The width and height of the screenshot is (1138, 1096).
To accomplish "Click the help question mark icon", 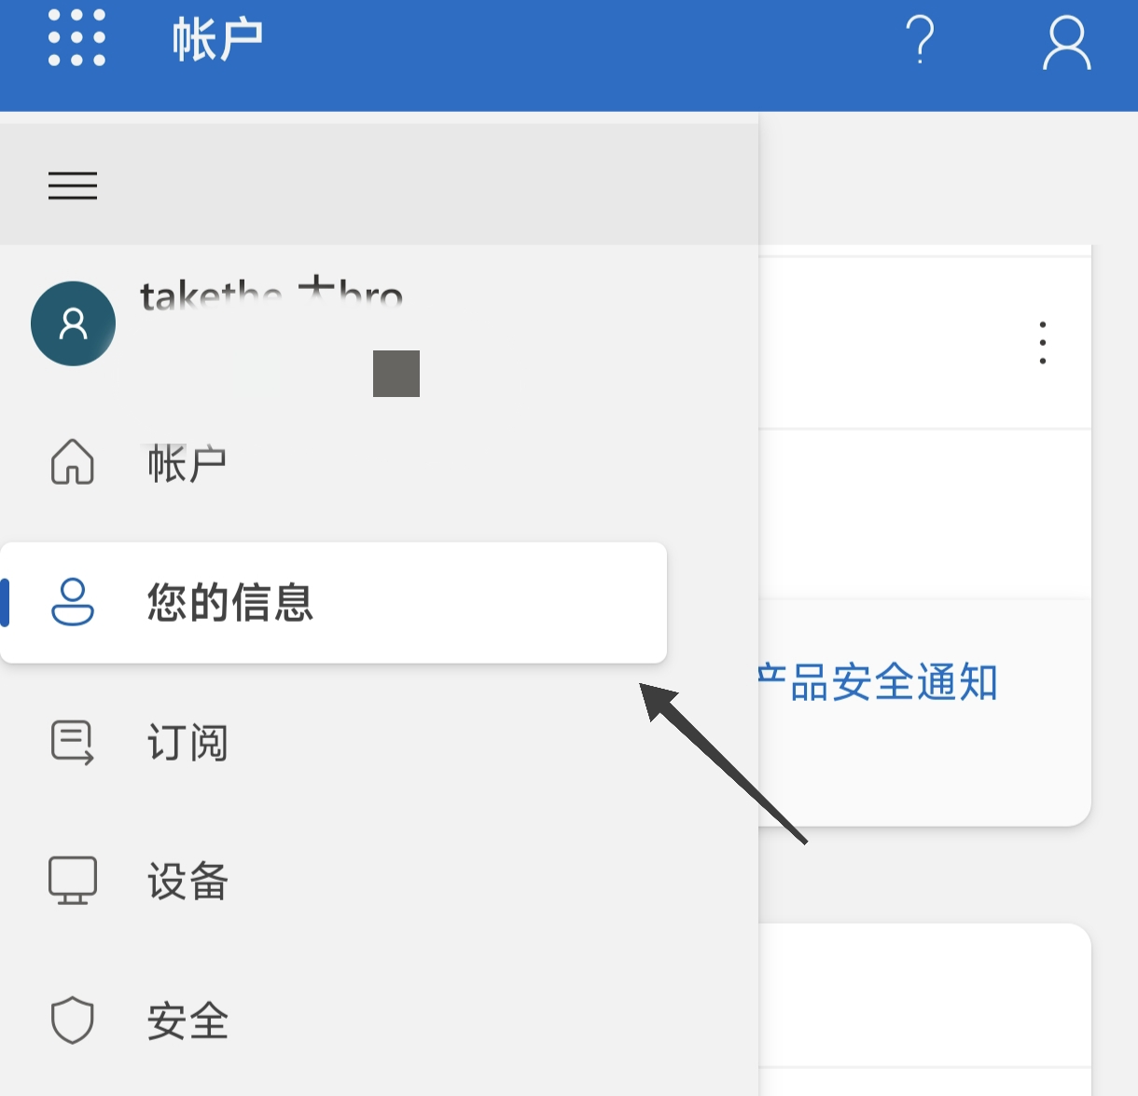I will [920, 40].
